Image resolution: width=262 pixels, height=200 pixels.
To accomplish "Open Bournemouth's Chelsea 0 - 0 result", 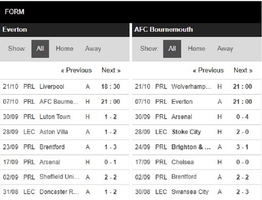I will [x=196, y=162].
